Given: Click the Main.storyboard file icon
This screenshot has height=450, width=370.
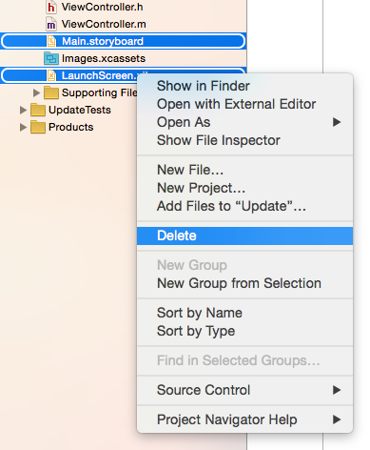Looking at the screenshot, I should [x=51, y=41].
